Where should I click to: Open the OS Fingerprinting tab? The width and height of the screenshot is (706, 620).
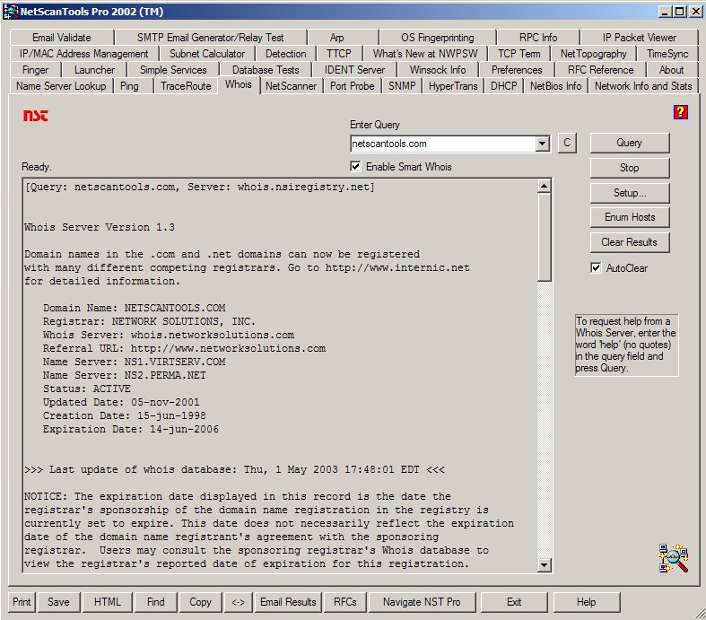(438, 38)
